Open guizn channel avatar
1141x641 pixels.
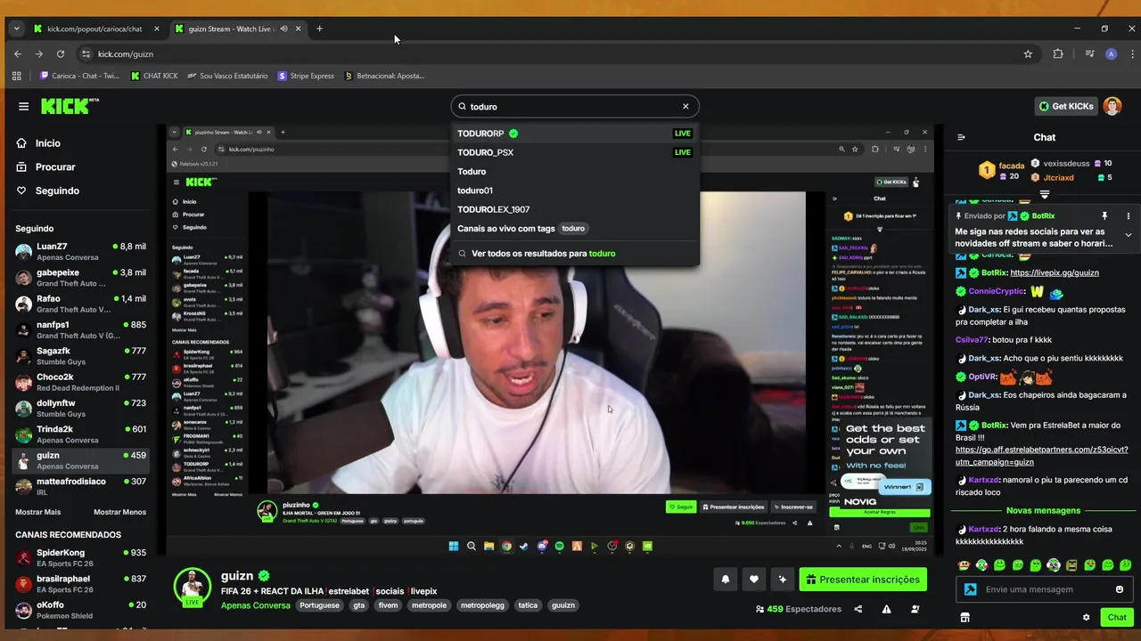pyautogui.click(x=192, y=587)
